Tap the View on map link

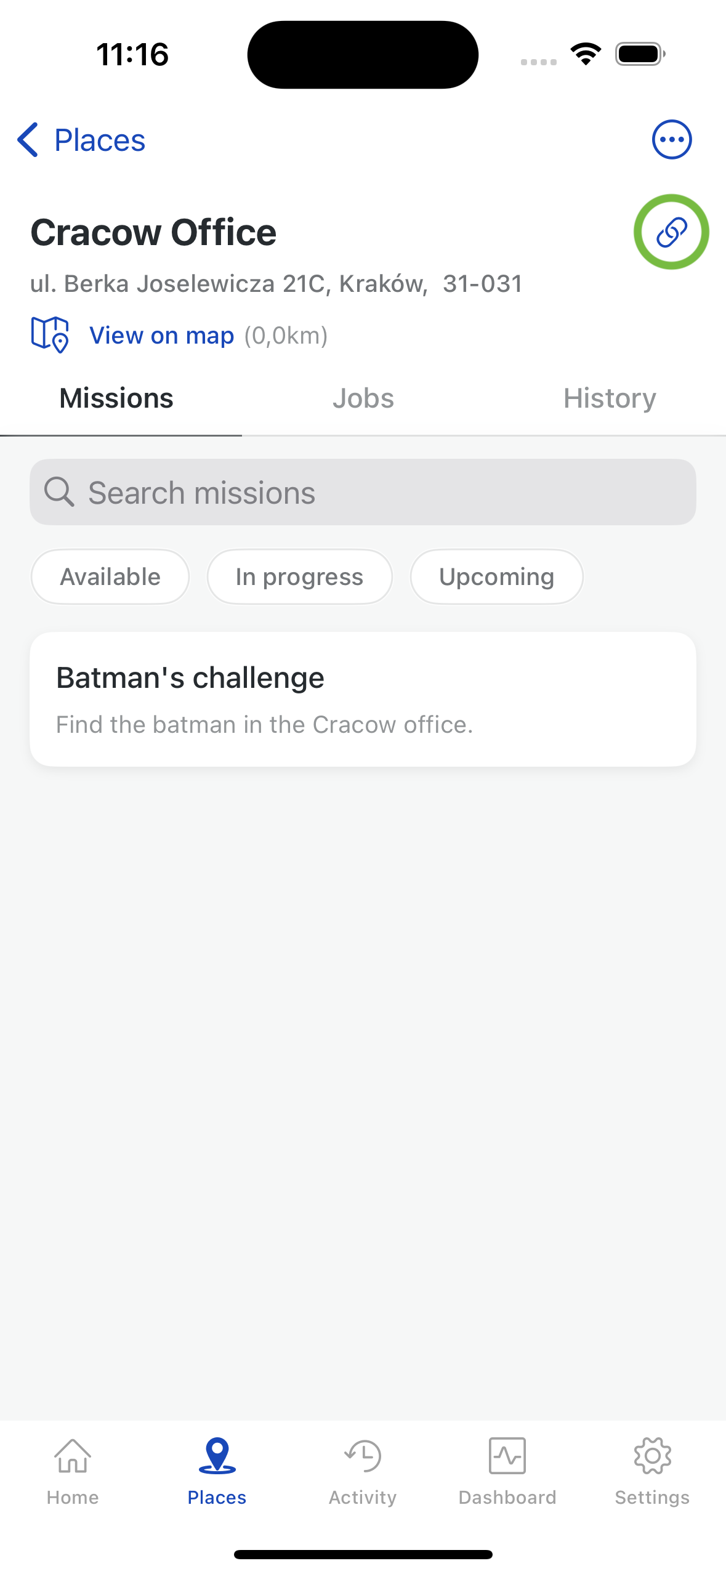[x=162, y=336]
